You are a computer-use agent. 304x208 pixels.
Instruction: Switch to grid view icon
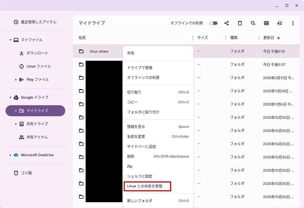266,23
